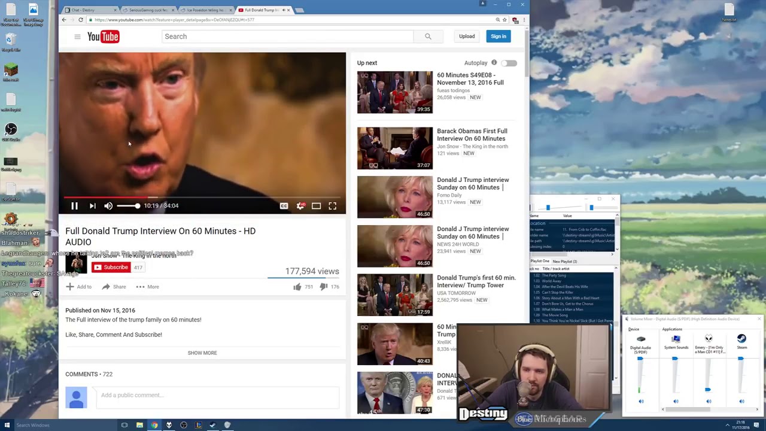This screenshot has width=766, height=431.
Task: Mute System Sounds in Volume Mixer
Action: [x=676, y=402]
